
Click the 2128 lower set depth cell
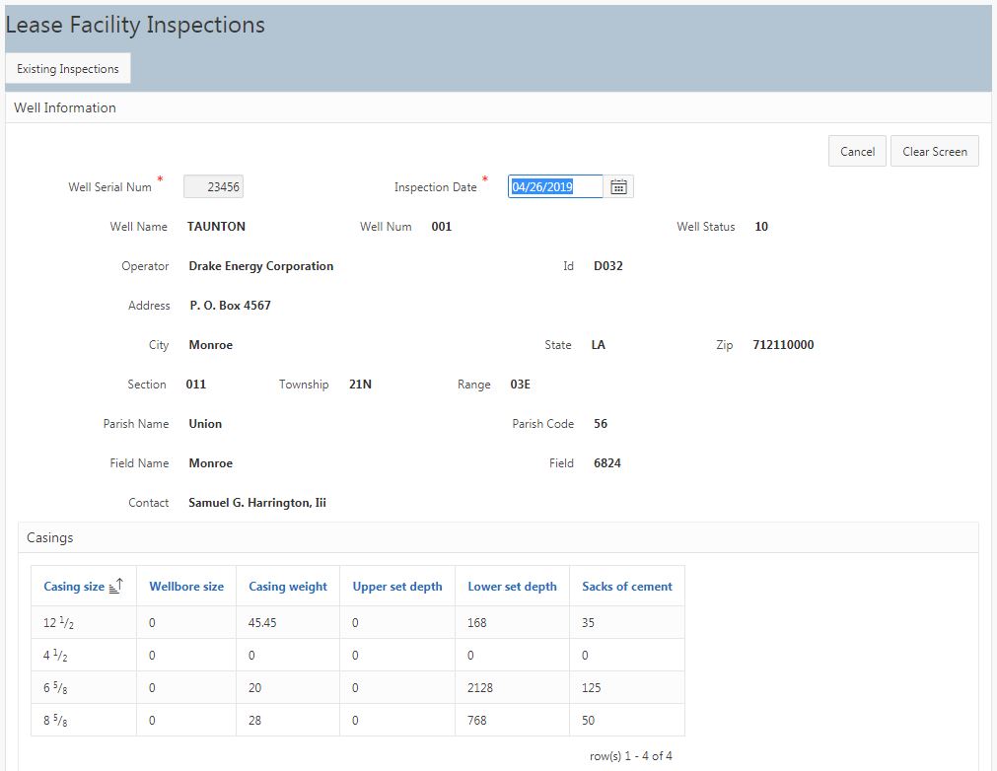tap(480, 688)
